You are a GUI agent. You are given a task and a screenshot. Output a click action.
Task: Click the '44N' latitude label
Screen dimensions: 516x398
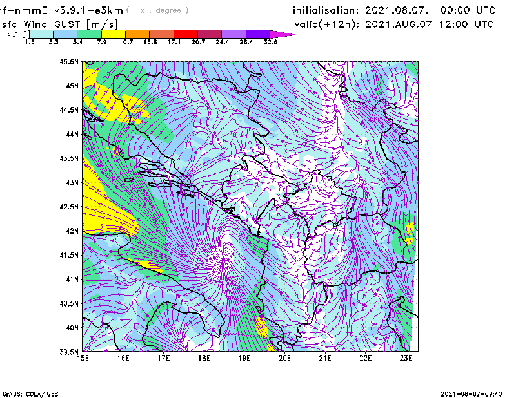click(72, 134)
